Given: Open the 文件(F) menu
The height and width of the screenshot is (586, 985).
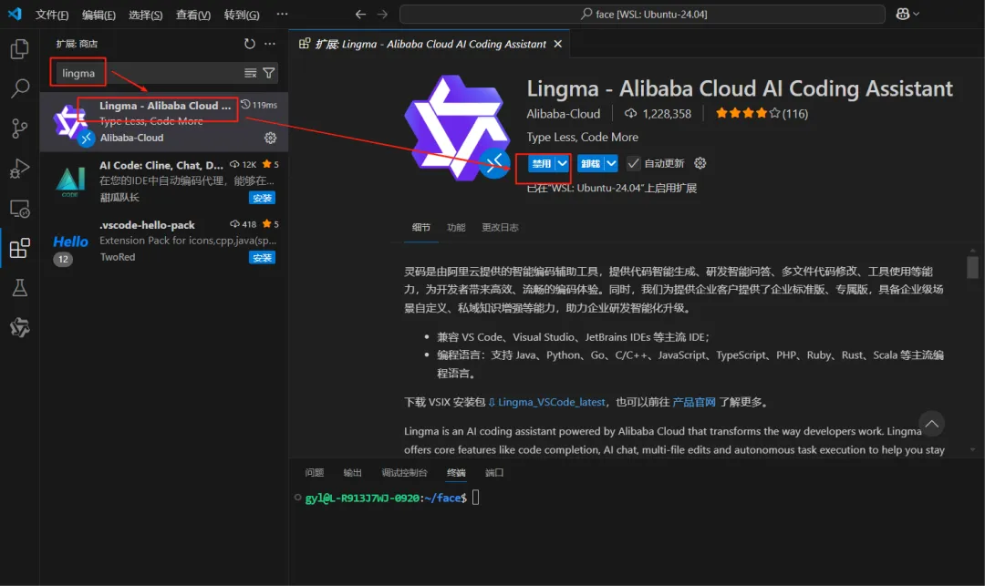Looking at the screenshot, I should (51, 15).
